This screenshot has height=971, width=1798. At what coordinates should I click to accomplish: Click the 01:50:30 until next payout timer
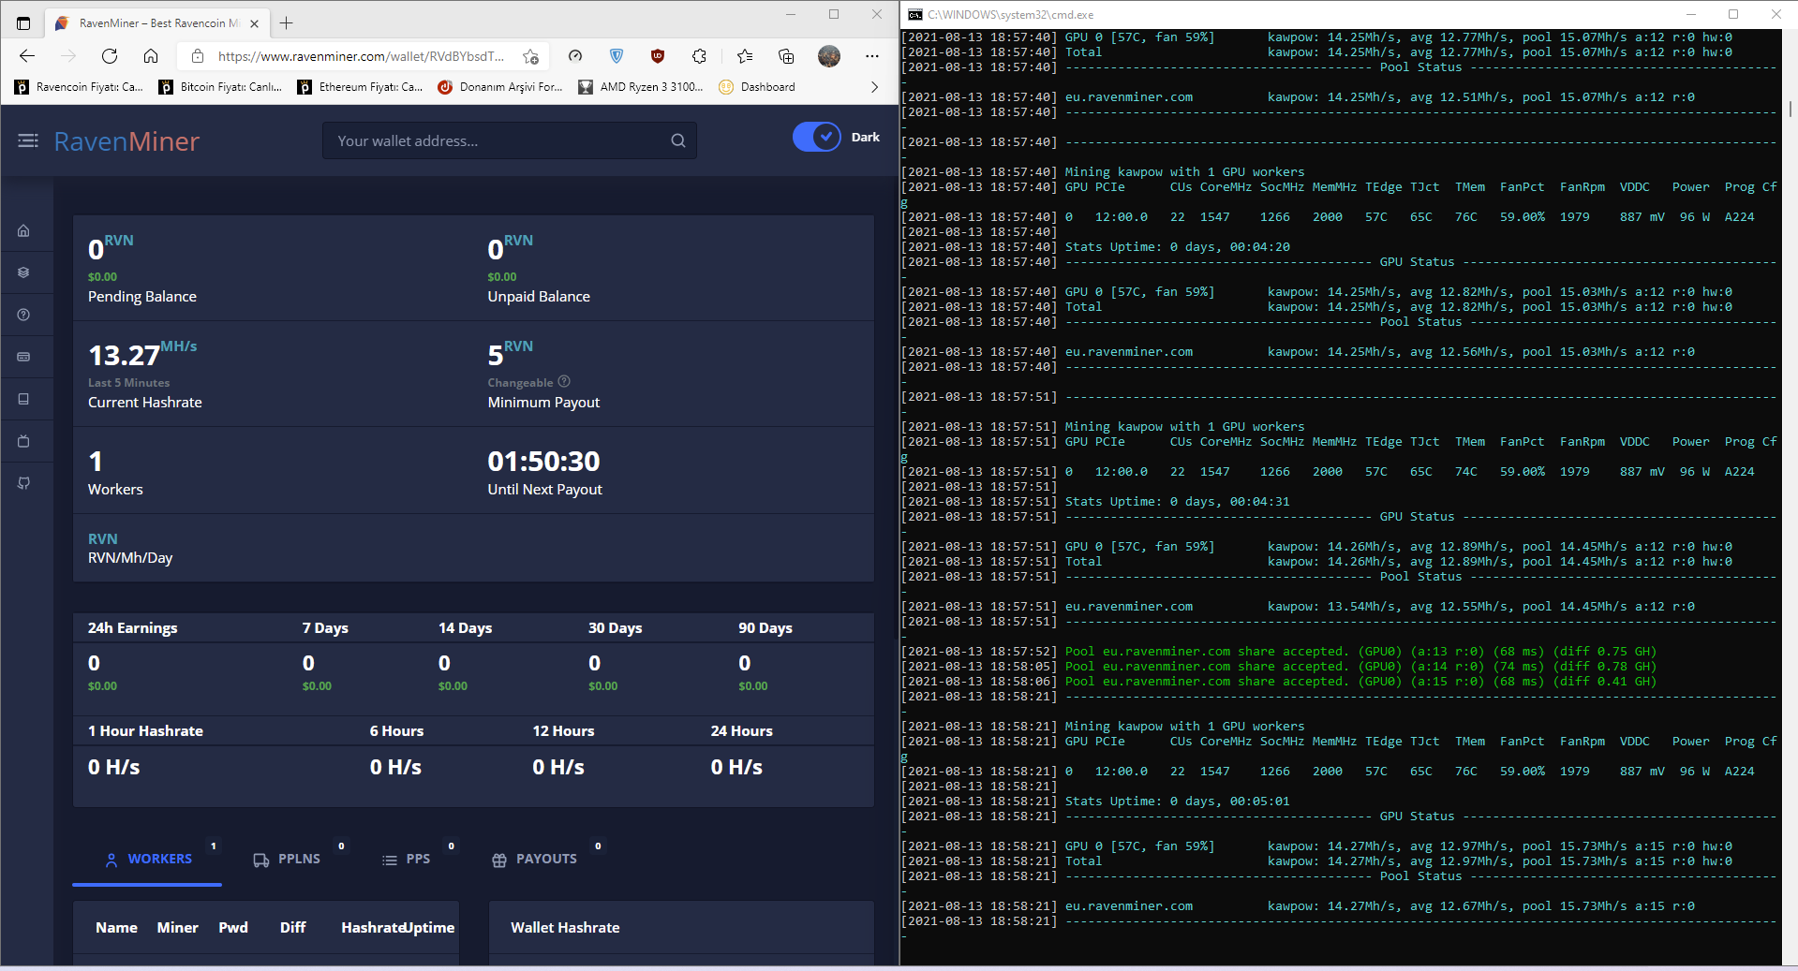[543, 461]
